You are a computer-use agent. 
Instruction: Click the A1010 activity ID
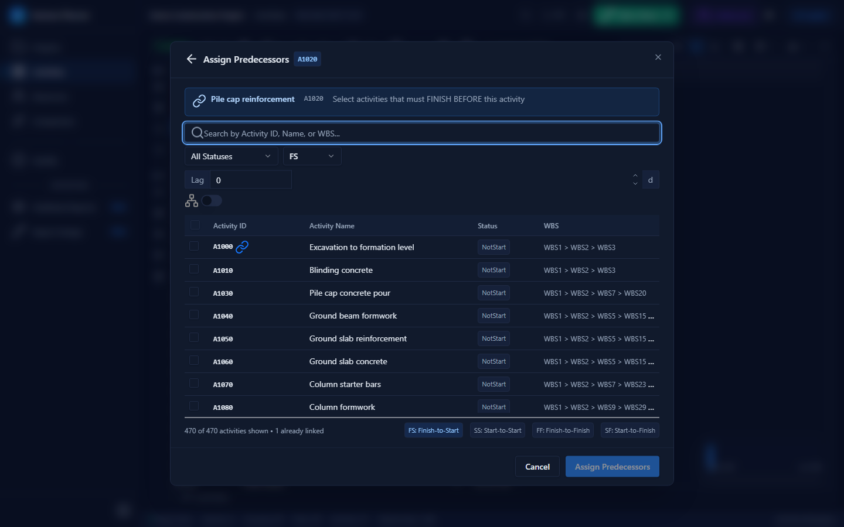click(x=223, y=271)
